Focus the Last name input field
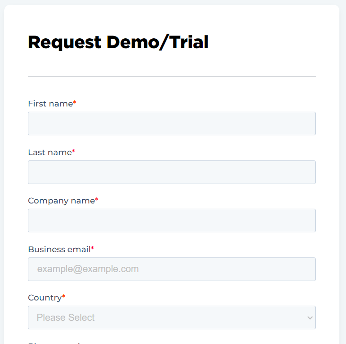Image resolution: width=346 pixels, height=344 pixels. pos(172,172)
